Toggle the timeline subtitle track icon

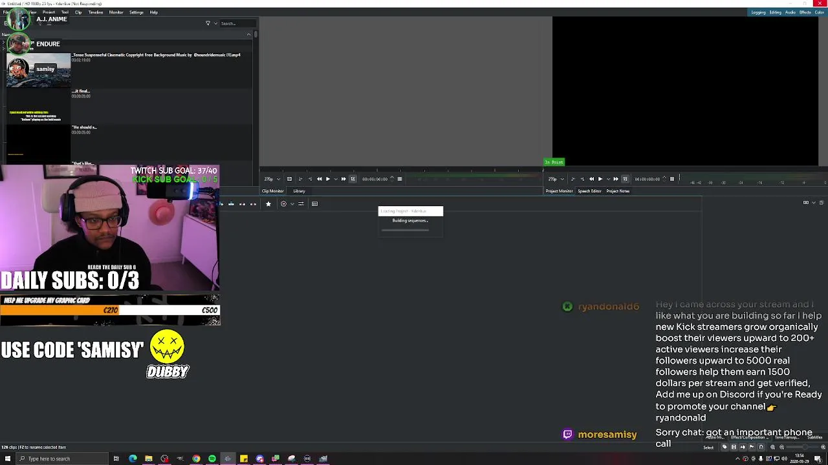coord(314,204)
